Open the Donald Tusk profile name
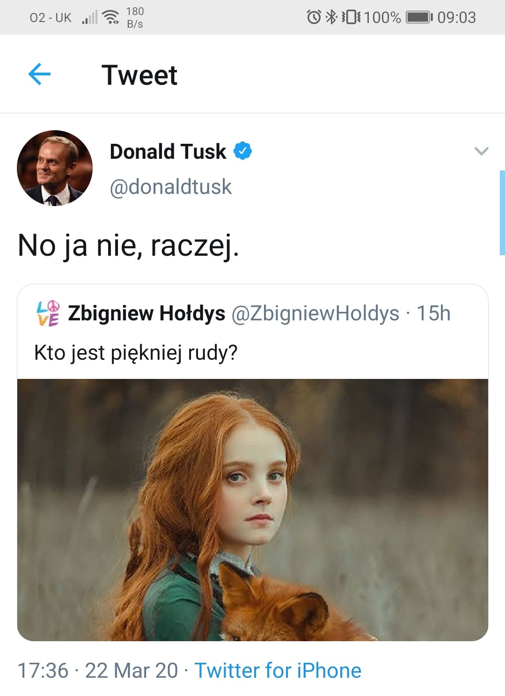Image resolution: width=505 pixels, height=696 pixels. point(168,152)
